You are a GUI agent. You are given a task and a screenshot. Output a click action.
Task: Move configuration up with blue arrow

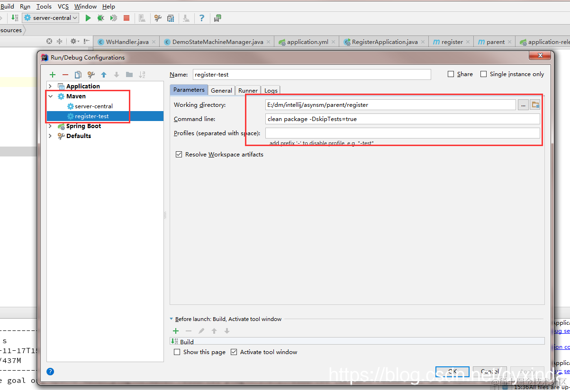(104, 75)
